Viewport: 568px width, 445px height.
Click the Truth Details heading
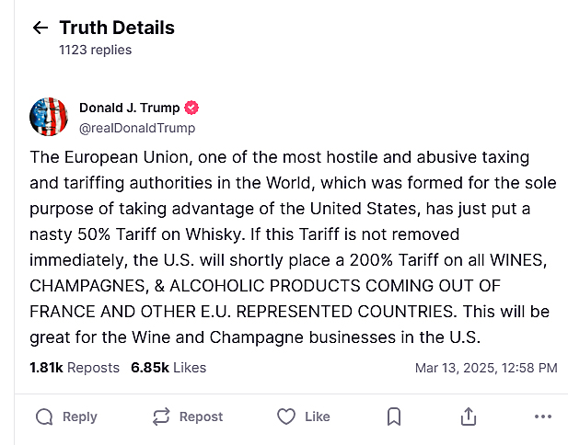pyautogui.click(x=116, y=28)
